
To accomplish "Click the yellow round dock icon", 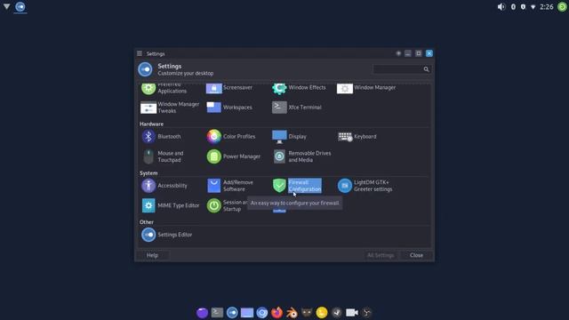I will 322,312.
